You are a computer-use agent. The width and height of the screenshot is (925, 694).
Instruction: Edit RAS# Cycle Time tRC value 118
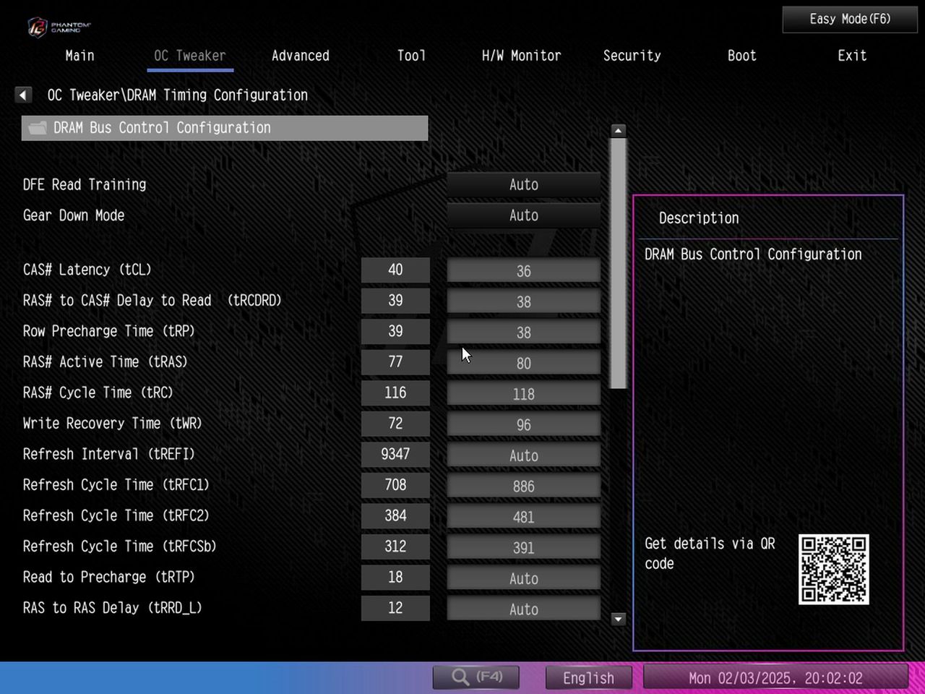[524, 394]
